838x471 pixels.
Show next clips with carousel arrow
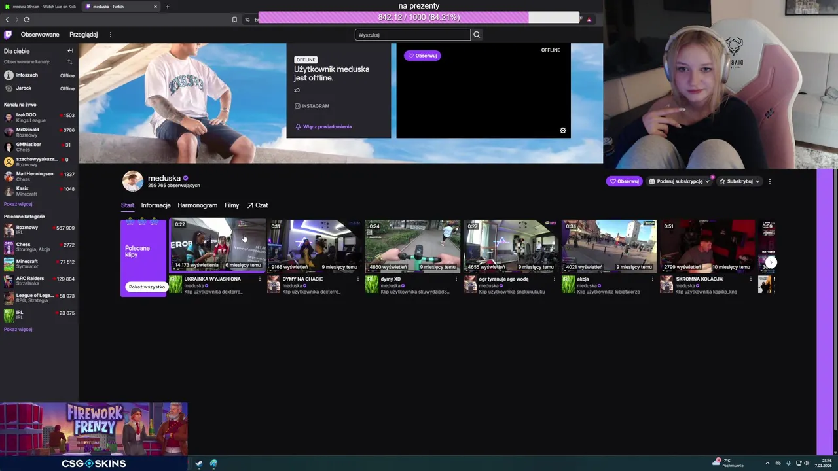click(771, 262)
